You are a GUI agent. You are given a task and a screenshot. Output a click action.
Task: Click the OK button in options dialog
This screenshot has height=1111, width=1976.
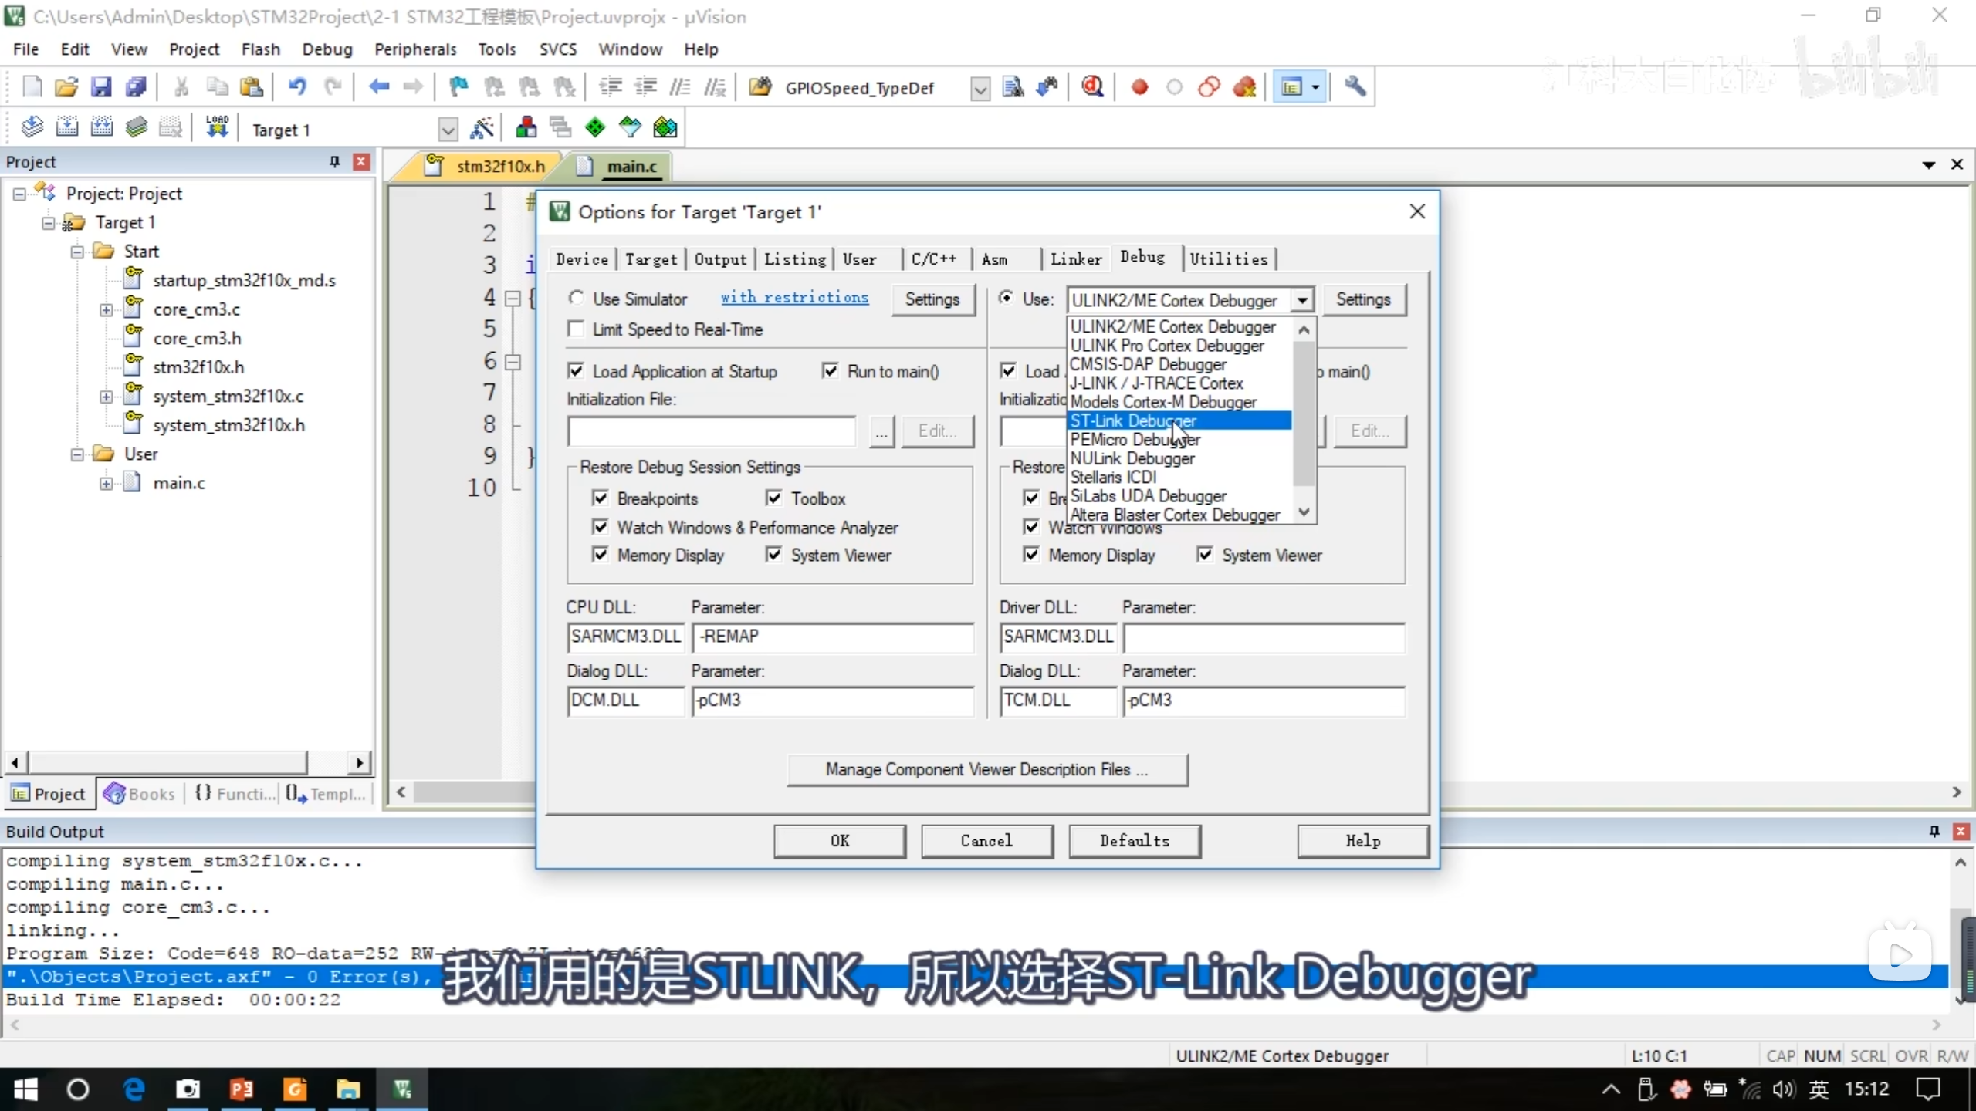click(840, 841)
